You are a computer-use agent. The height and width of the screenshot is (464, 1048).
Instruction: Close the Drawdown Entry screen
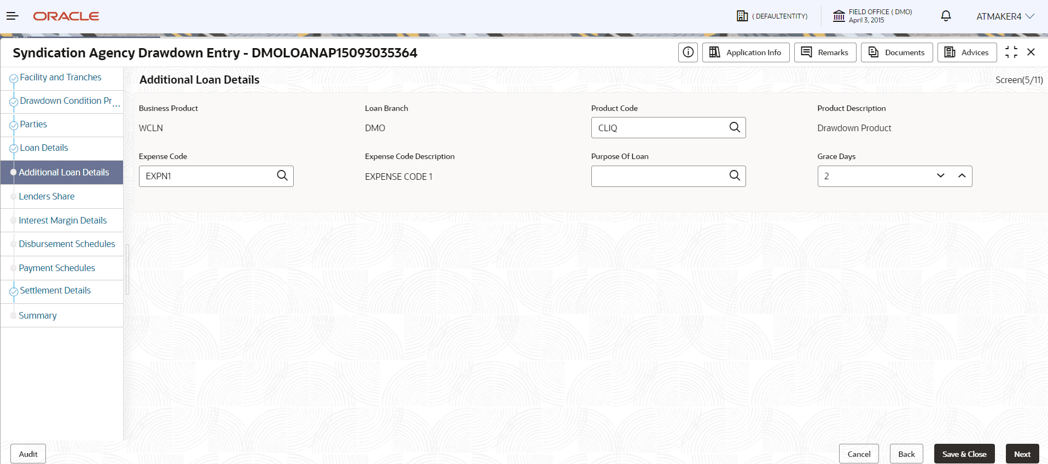tap(1031, 52)
